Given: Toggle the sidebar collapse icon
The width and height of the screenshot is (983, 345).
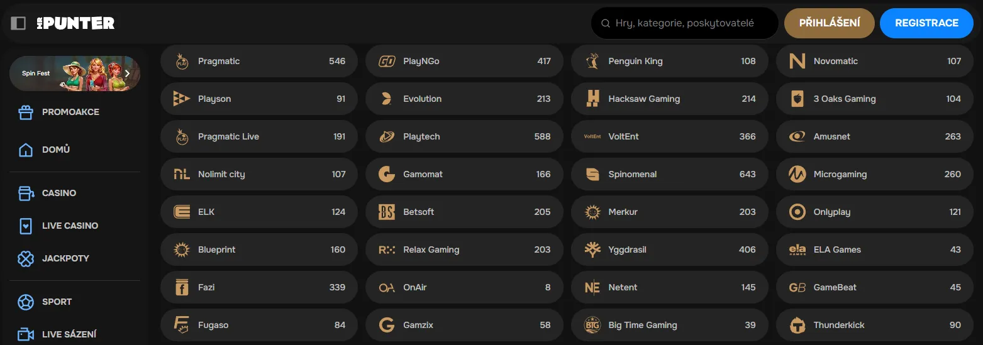Looking at the screenshot, I should [19, 23].
